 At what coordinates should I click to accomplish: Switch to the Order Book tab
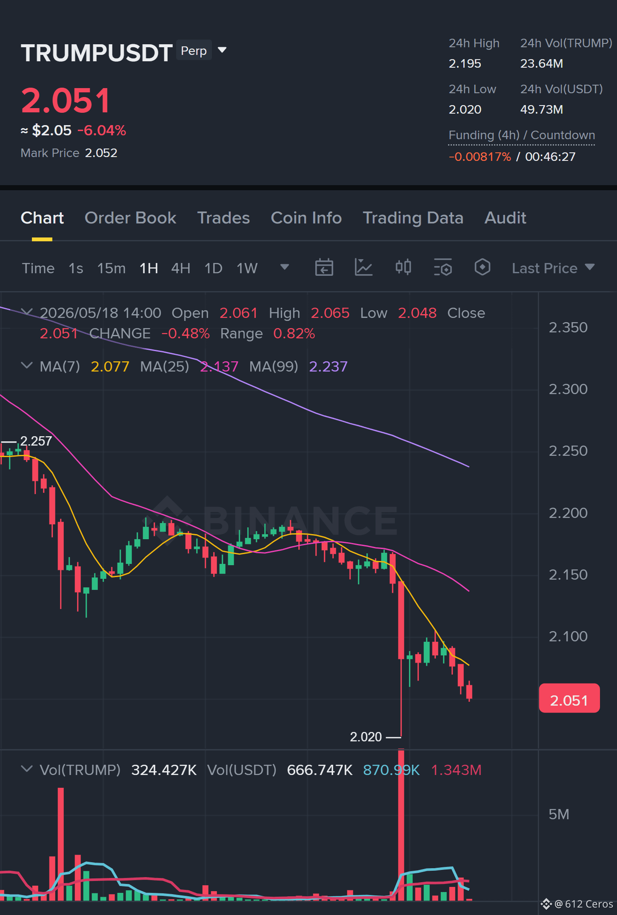(130, 218)
